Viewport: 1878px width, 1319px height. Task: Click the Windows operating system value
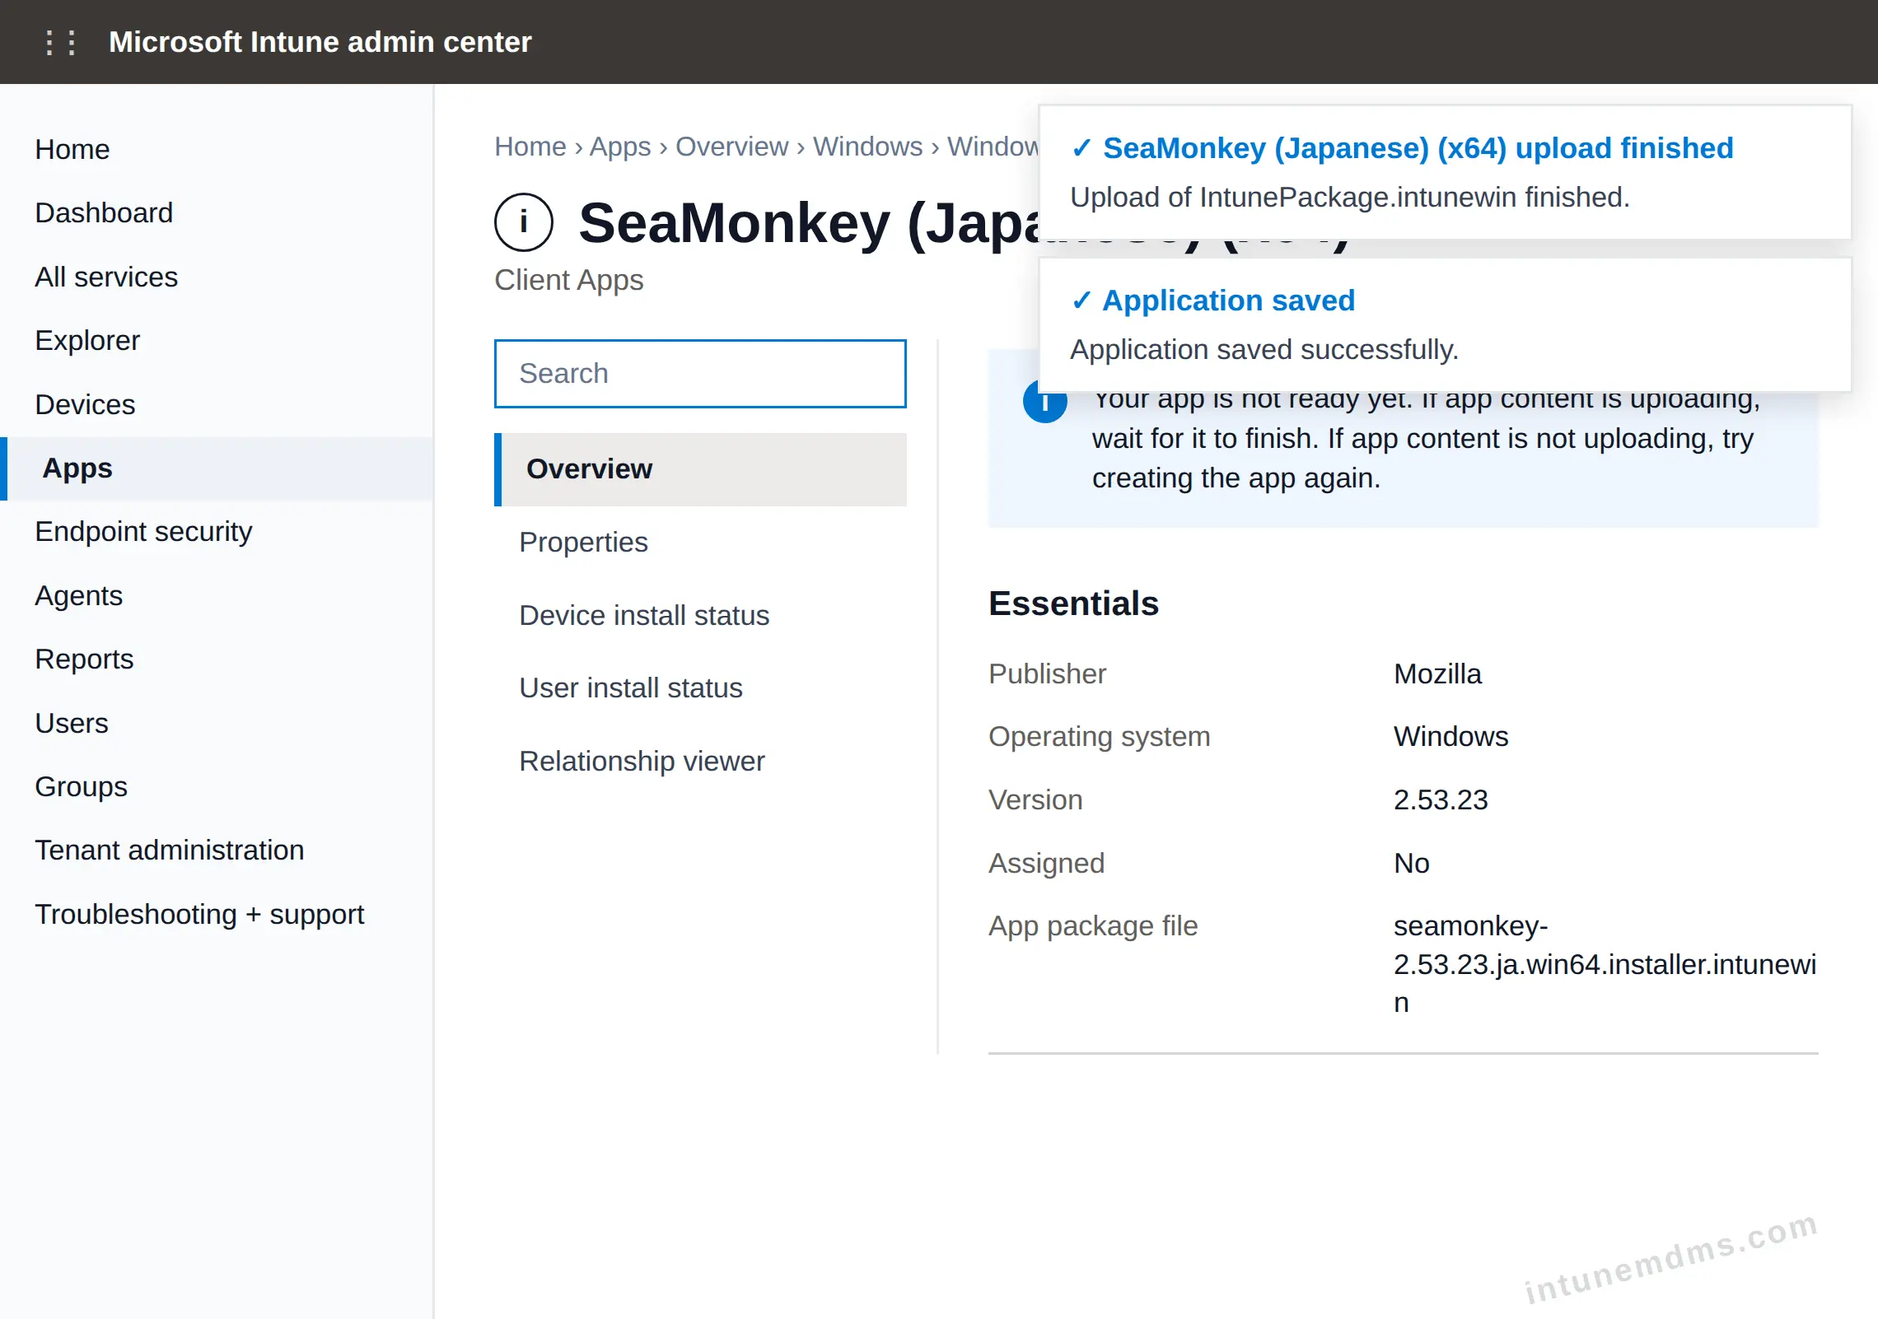(x=1451, y=736)
